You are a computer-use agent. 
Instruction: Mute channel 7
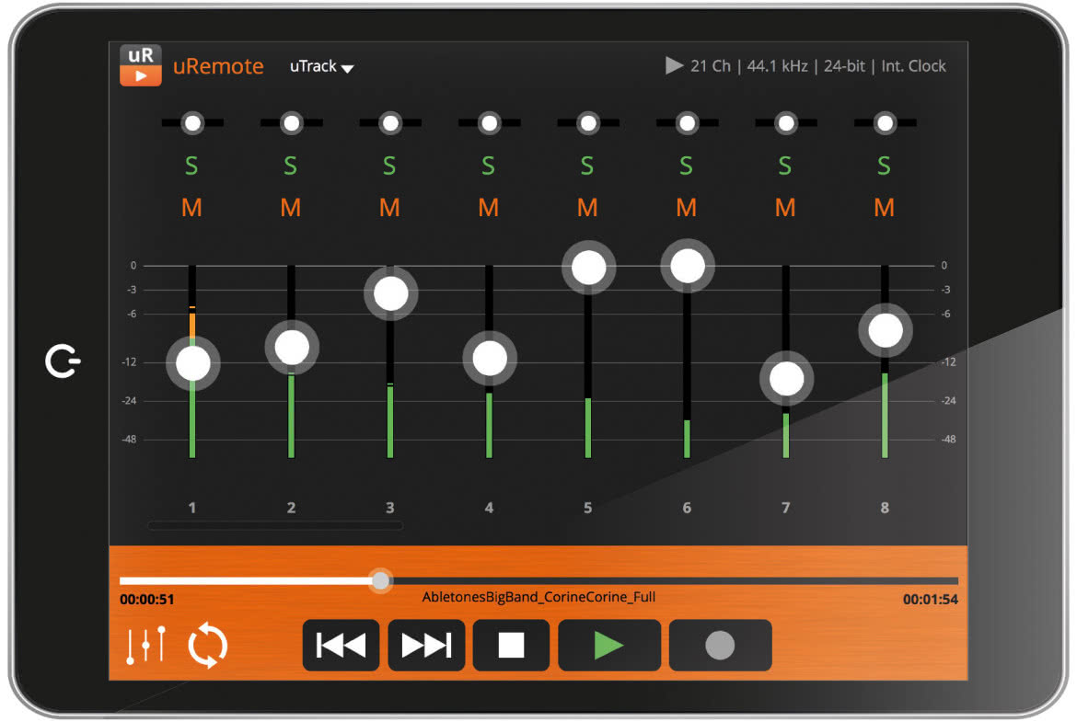785,207
